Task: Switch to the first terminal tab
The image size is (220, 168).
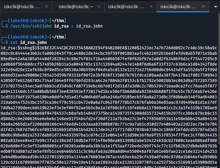Action: 21,6
